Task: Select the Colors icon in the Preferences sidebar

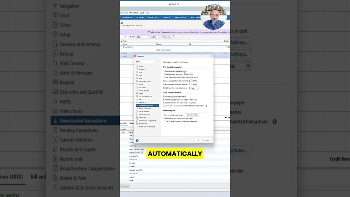Action: pyautogui.click(x=137, y=75)
